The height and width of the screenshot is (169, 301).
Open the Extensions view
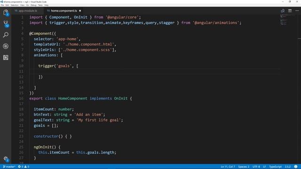pos(6,57)
